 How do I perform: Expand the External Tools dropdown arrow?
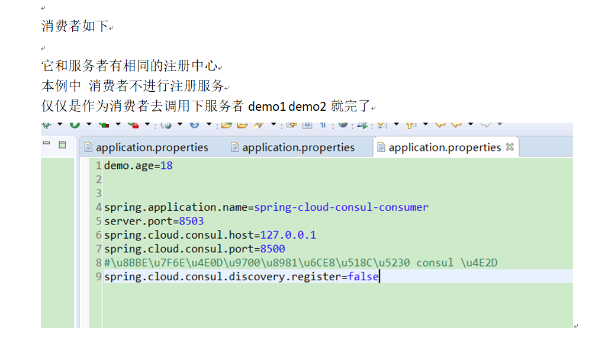(147, 124)
